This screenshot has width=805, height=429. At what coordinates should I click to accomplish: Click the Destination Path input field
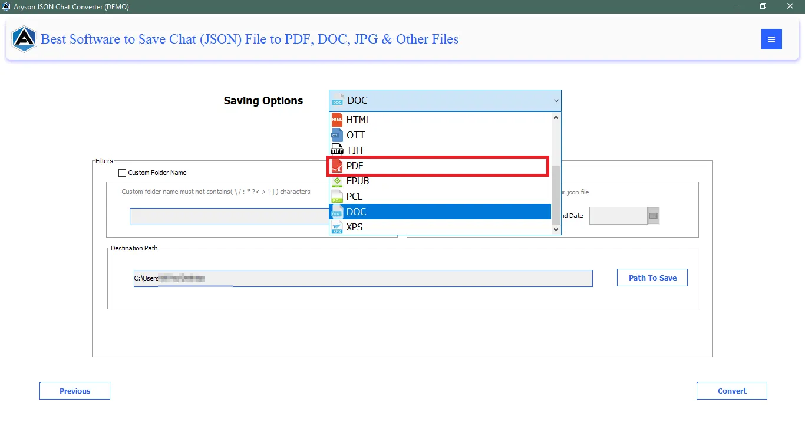coord(363,278)
